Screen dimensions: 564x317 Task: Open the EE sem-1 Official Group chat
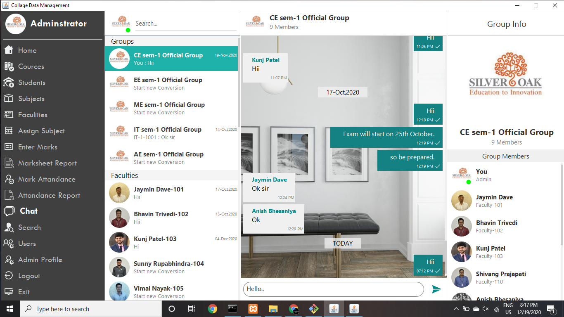[x=171, y=83]
